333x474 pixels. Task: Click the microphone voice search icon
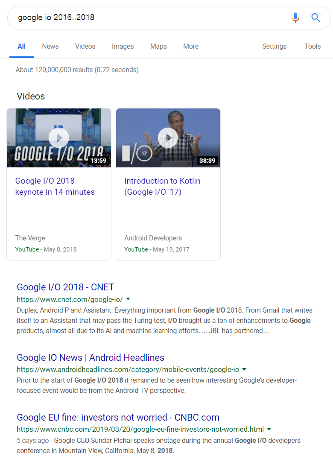pos(295,18)
